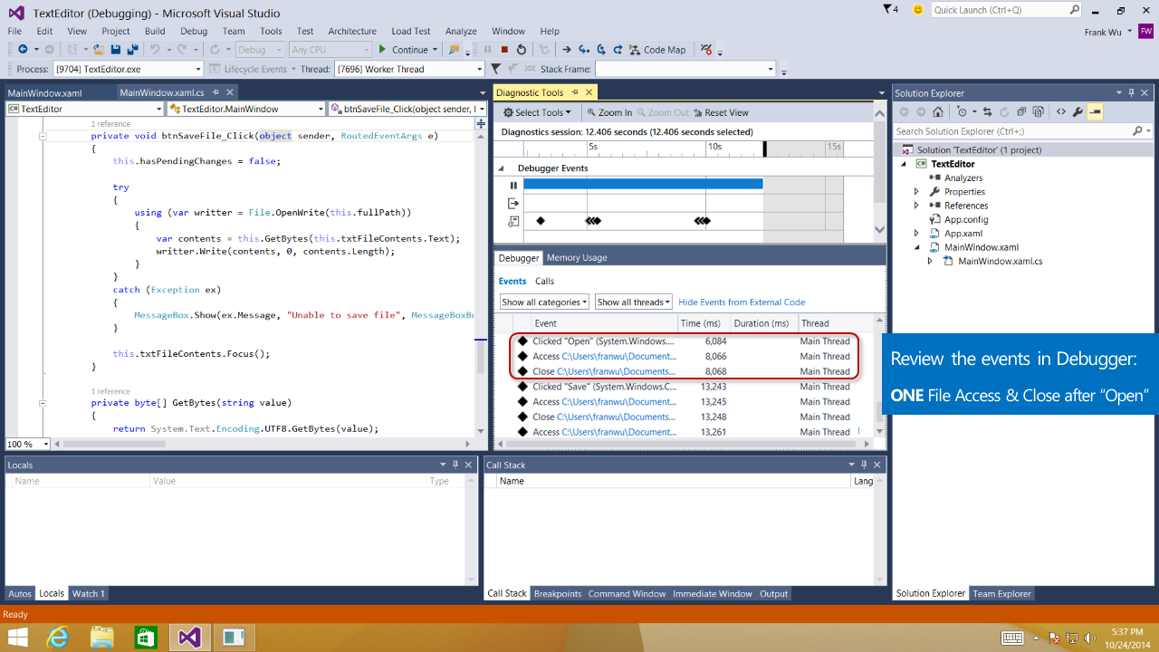Screen dimensions: 1159x652
Task: Click Zoom In in Diagnostic Tools
Action: (x=609, y=112)
